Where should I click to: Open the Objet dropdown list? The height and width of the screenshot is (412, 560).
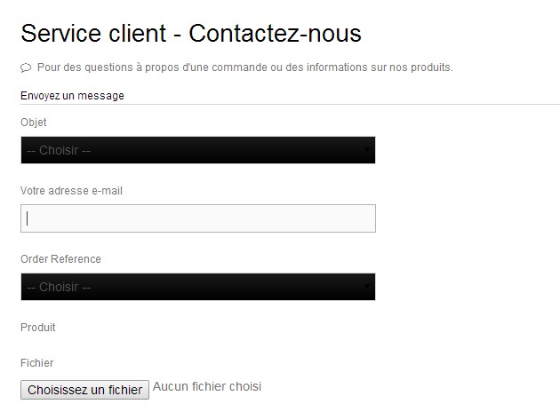click(x=198, y=150)
